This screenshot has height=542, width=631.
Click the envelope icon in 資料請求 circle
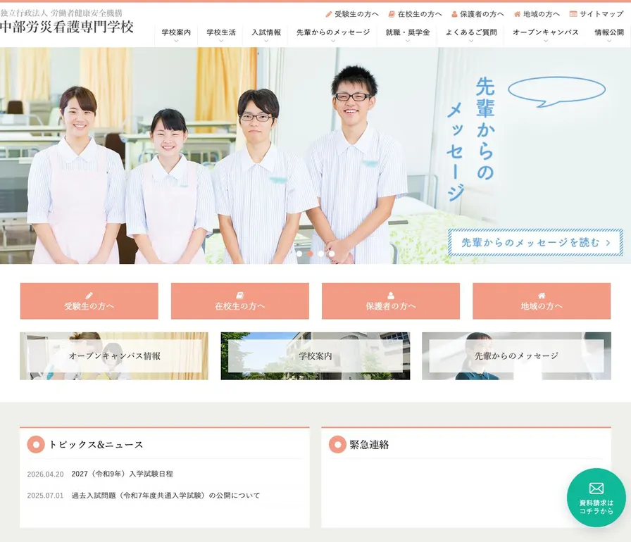pyautogui.click(x=596, y=488)
